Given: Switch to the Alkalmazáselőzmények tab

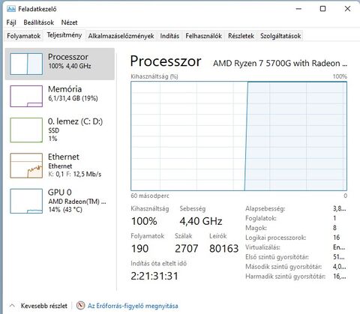Looking at the screenshot, I should tap(121, 36).
